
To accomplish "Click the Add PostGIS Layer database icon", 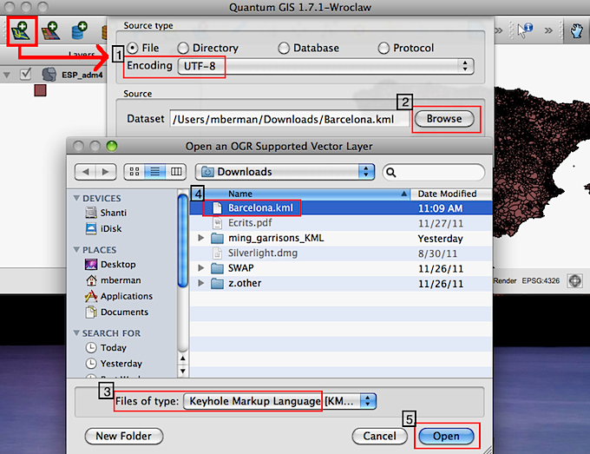I will [x=79, y=31].
